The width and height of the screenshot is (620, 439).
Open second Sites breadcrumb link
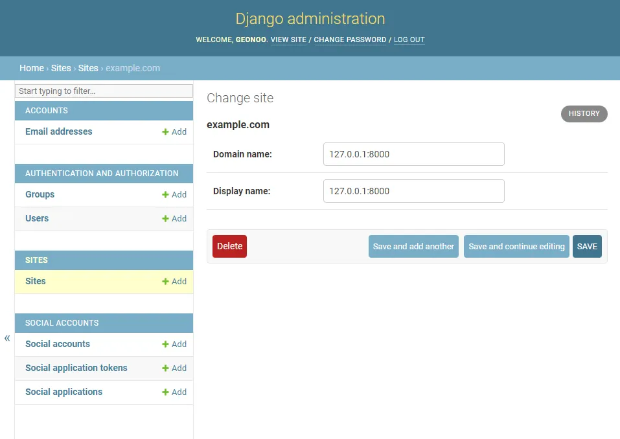point(88,68)
